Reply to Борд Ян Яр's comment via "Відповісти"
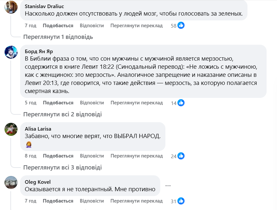This screenshot has width=277, height=210. (x=92, y=103)
